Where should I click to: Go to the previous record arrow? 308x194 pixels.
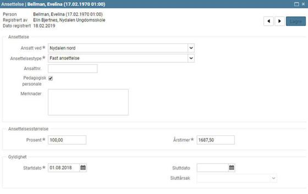[x=269, y=21]
